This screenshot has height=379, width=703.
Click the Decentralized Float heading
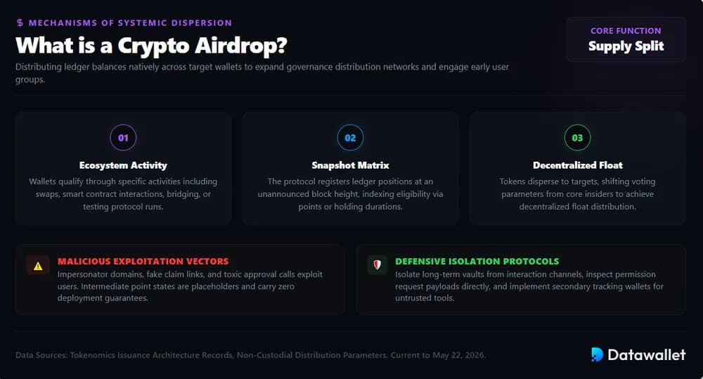pyautogui.click(x=577, y=165)
